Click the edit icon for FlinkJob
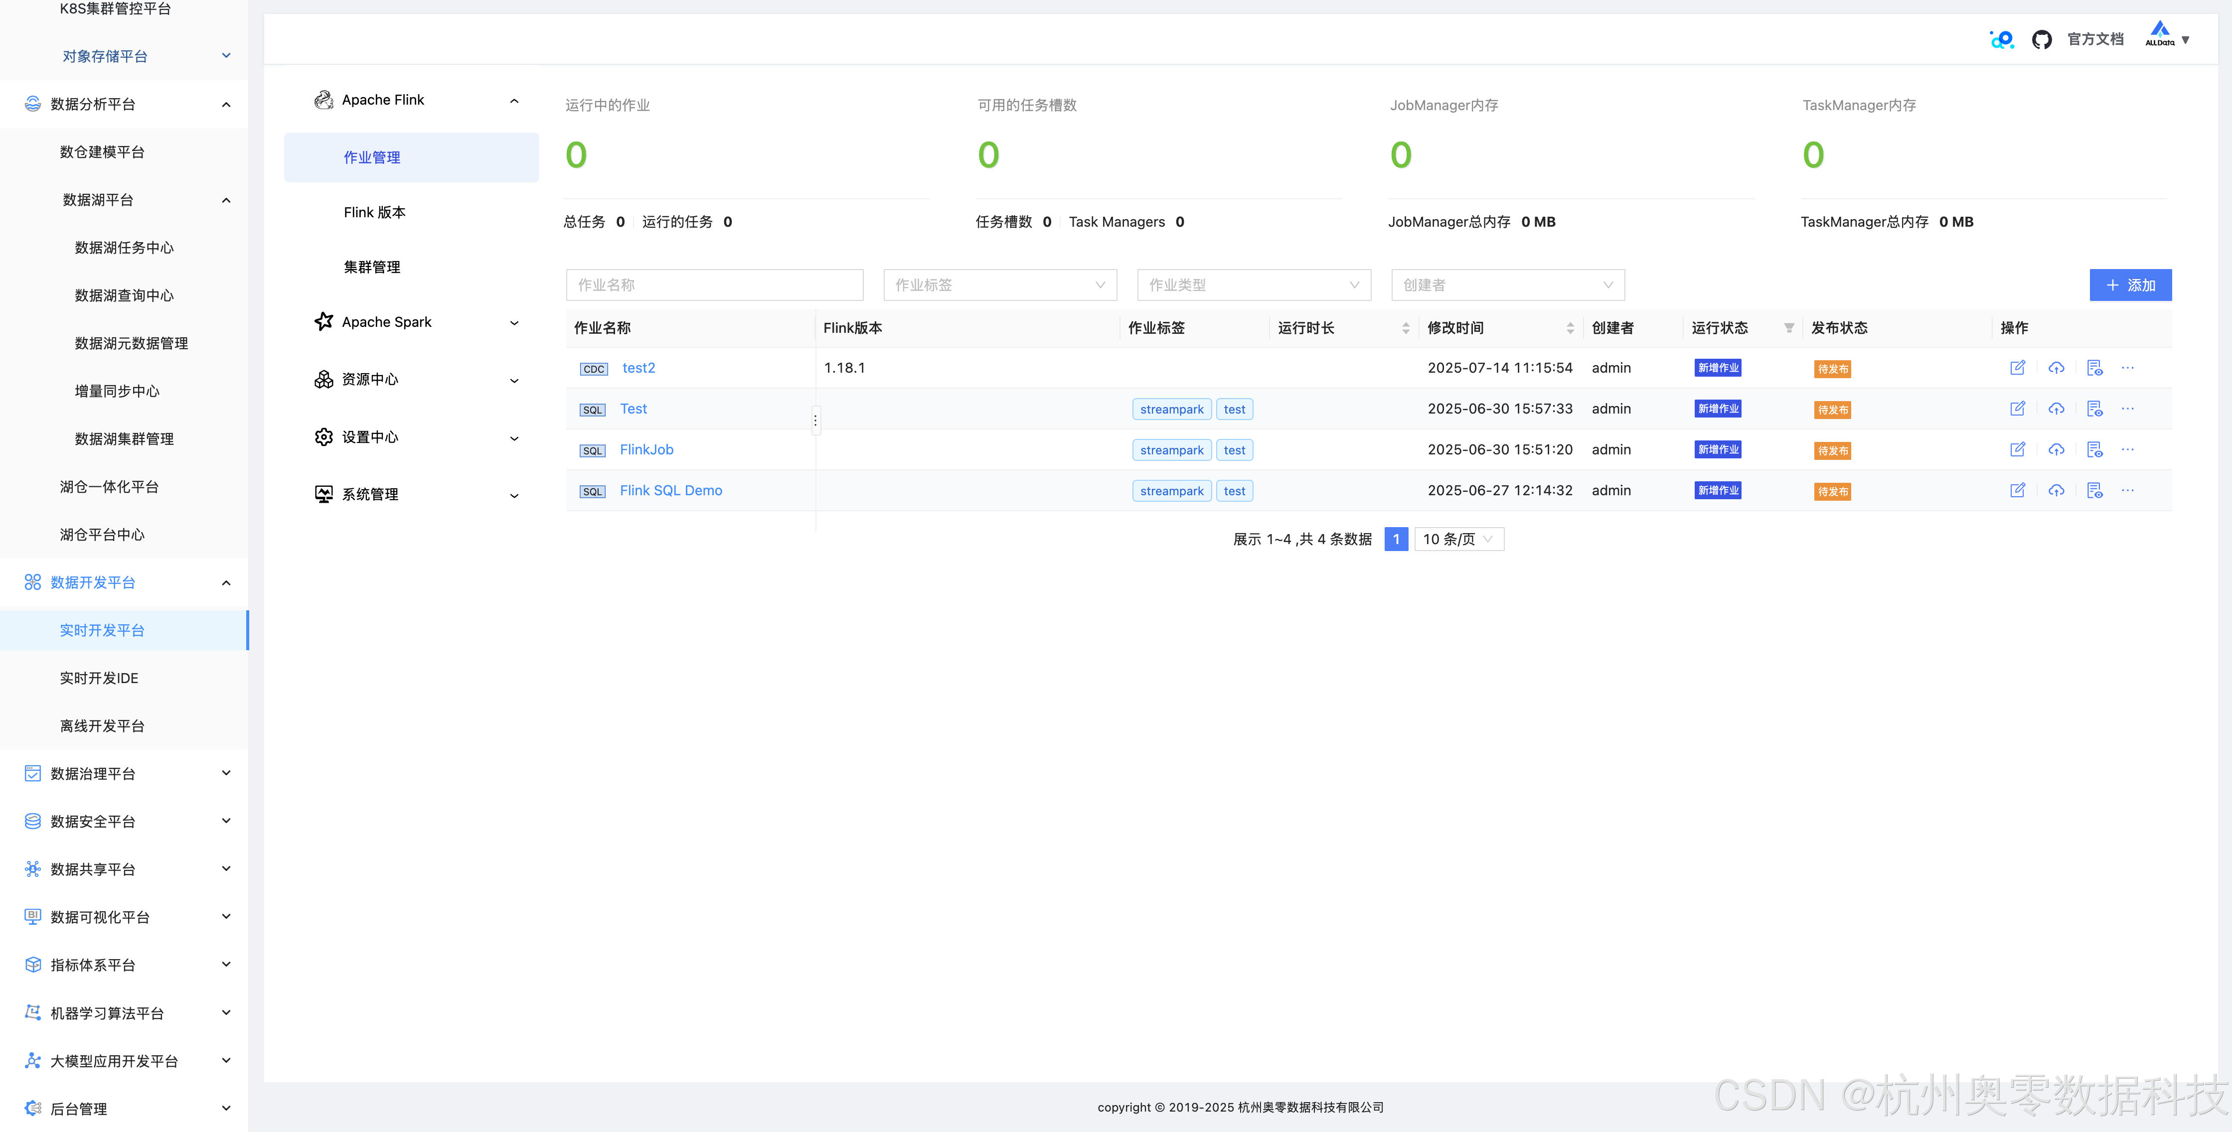 pyautogui.click(x=2017, y=449)
